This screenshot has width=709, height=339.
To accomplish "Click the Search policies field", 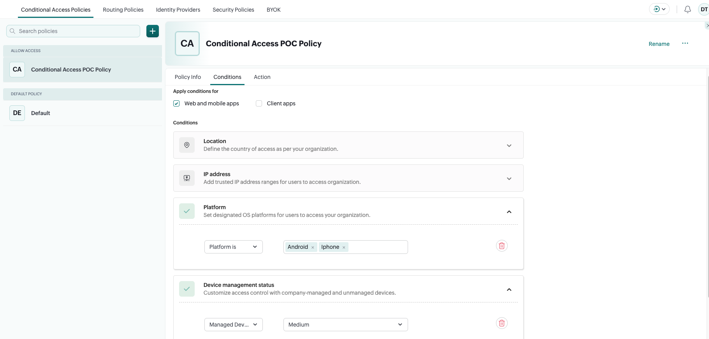I will click(77, 31).
